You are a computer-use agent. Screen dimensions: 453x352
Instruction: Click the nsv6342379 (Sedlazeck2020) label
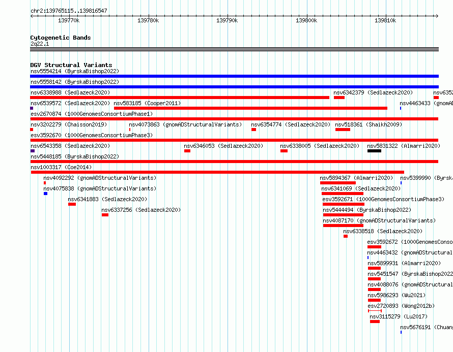(373, 92)
